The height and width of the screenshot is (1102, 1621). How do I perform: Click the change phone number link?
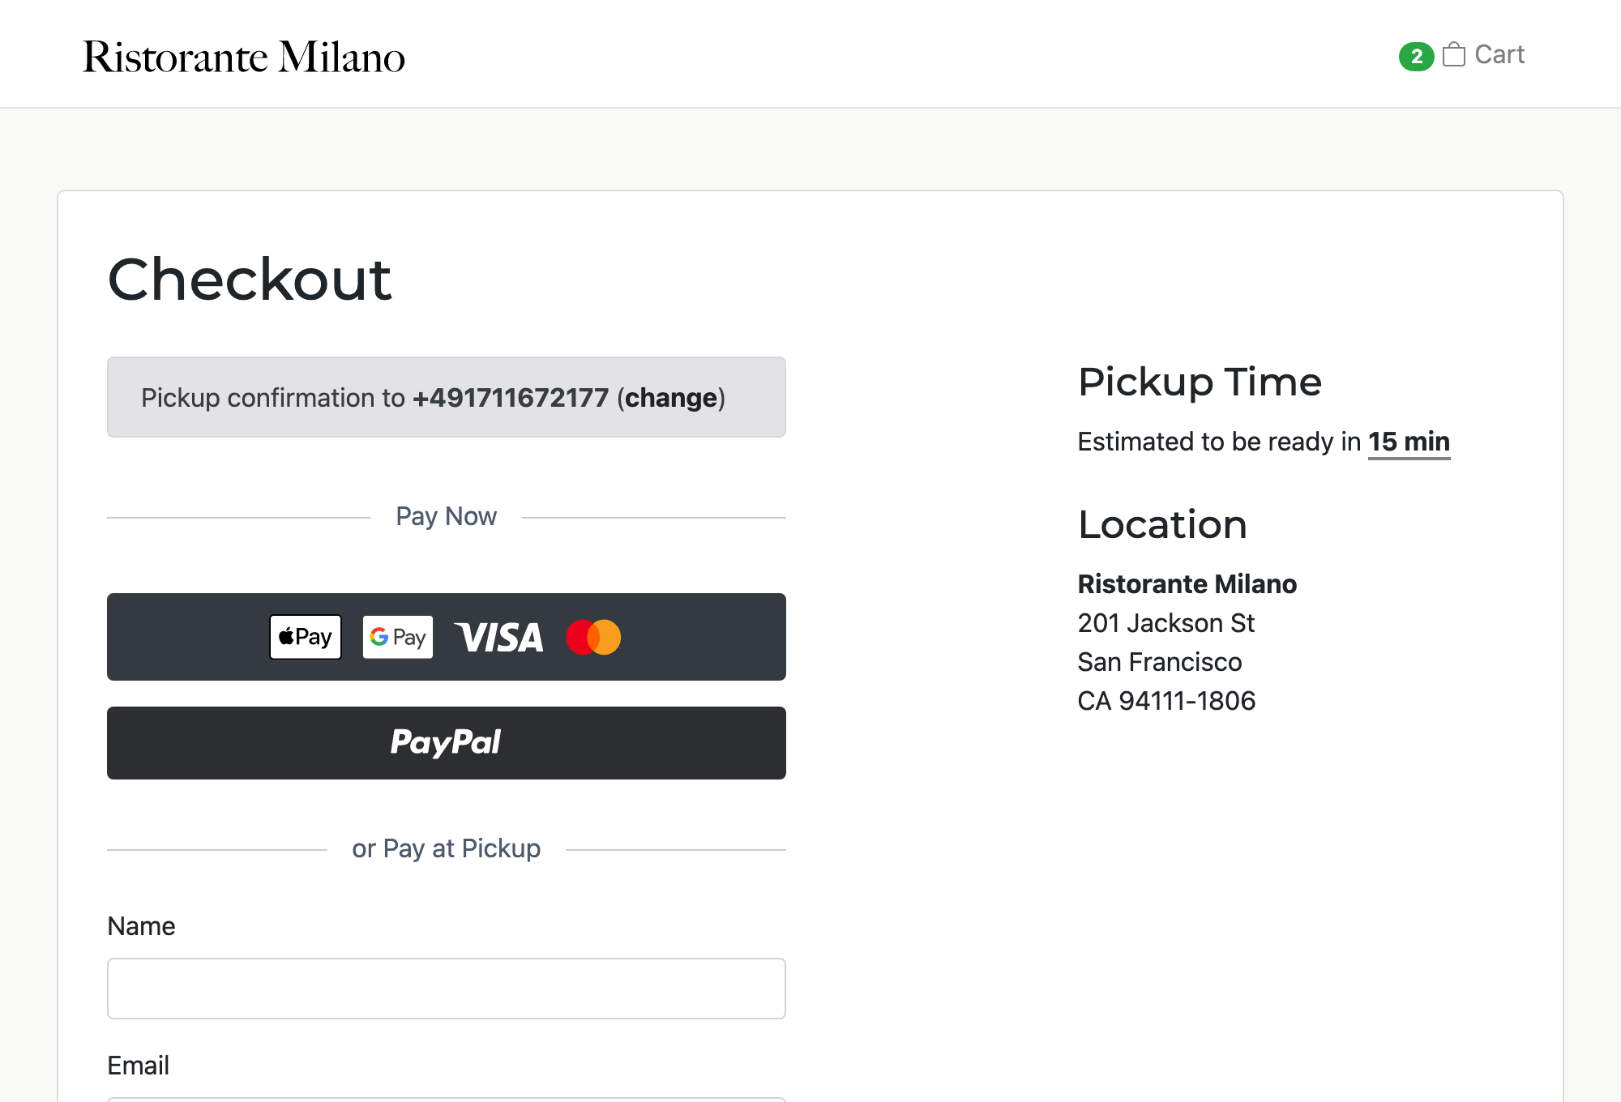click(671, 398)
